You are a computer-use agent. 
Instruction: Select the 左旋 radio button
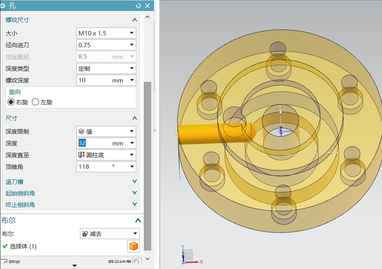point(35,102)
